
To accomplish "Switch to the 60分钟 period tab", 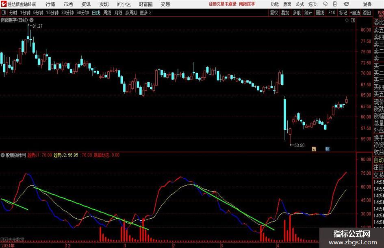I will (83, 13).
